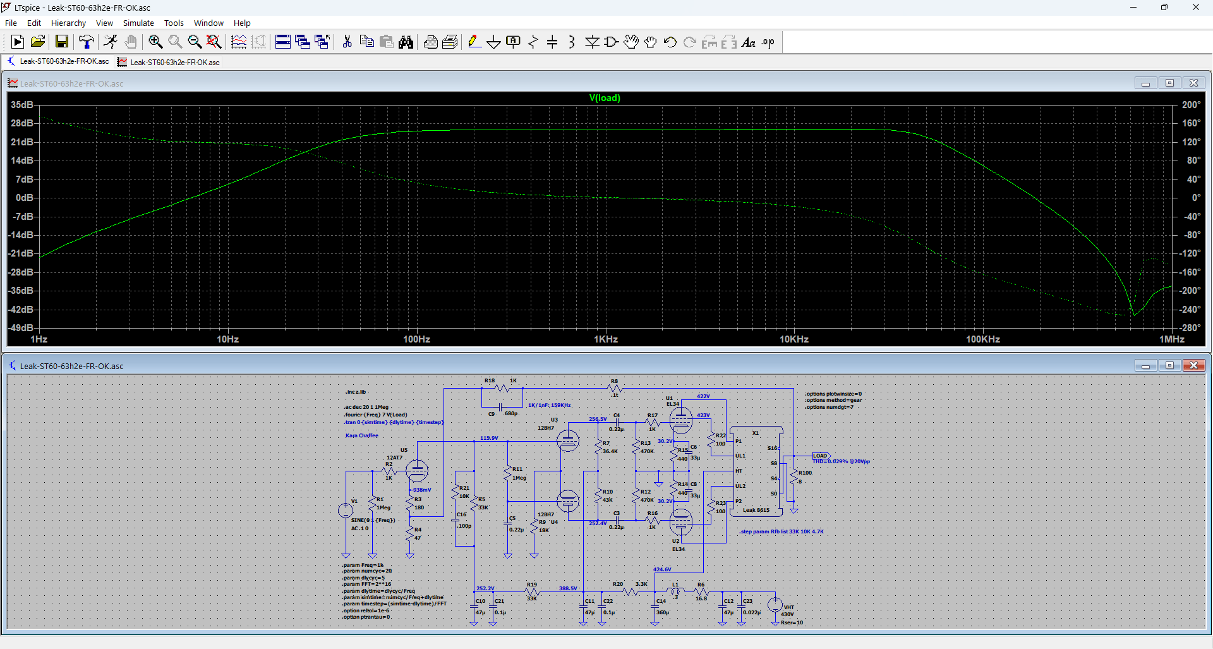The height and width of the screenshot is (649, 1213).
Task: Open the Hierarchy menu
Action: click(x=68, y=23)
